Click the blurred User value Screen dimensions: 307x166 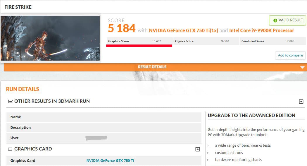tap(96, 138)
